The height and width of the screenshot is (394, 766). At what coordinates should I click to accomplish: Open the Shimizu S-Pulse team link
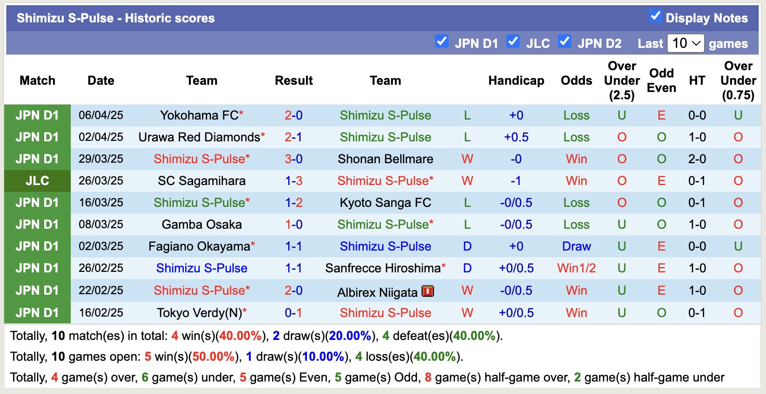click(385, 115)
